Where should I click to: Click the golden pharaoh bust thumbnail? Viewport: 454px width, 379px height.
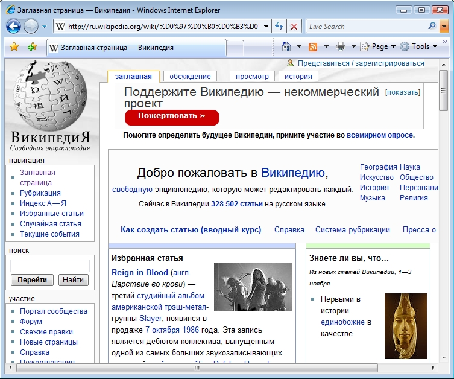(405, 326)
